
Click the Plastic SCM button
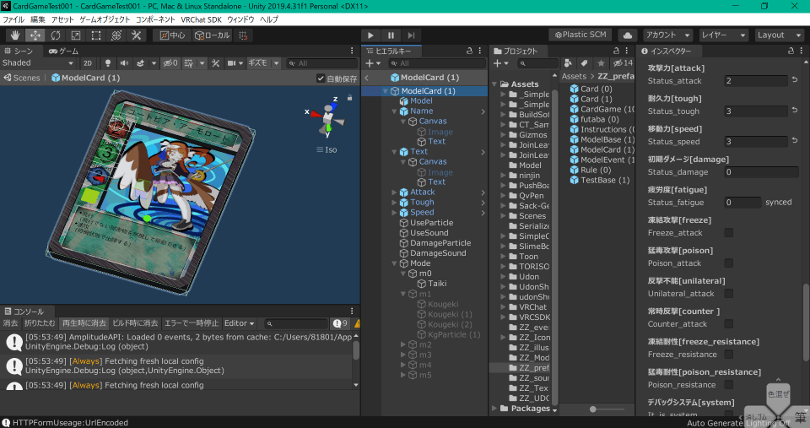(580, 35)
